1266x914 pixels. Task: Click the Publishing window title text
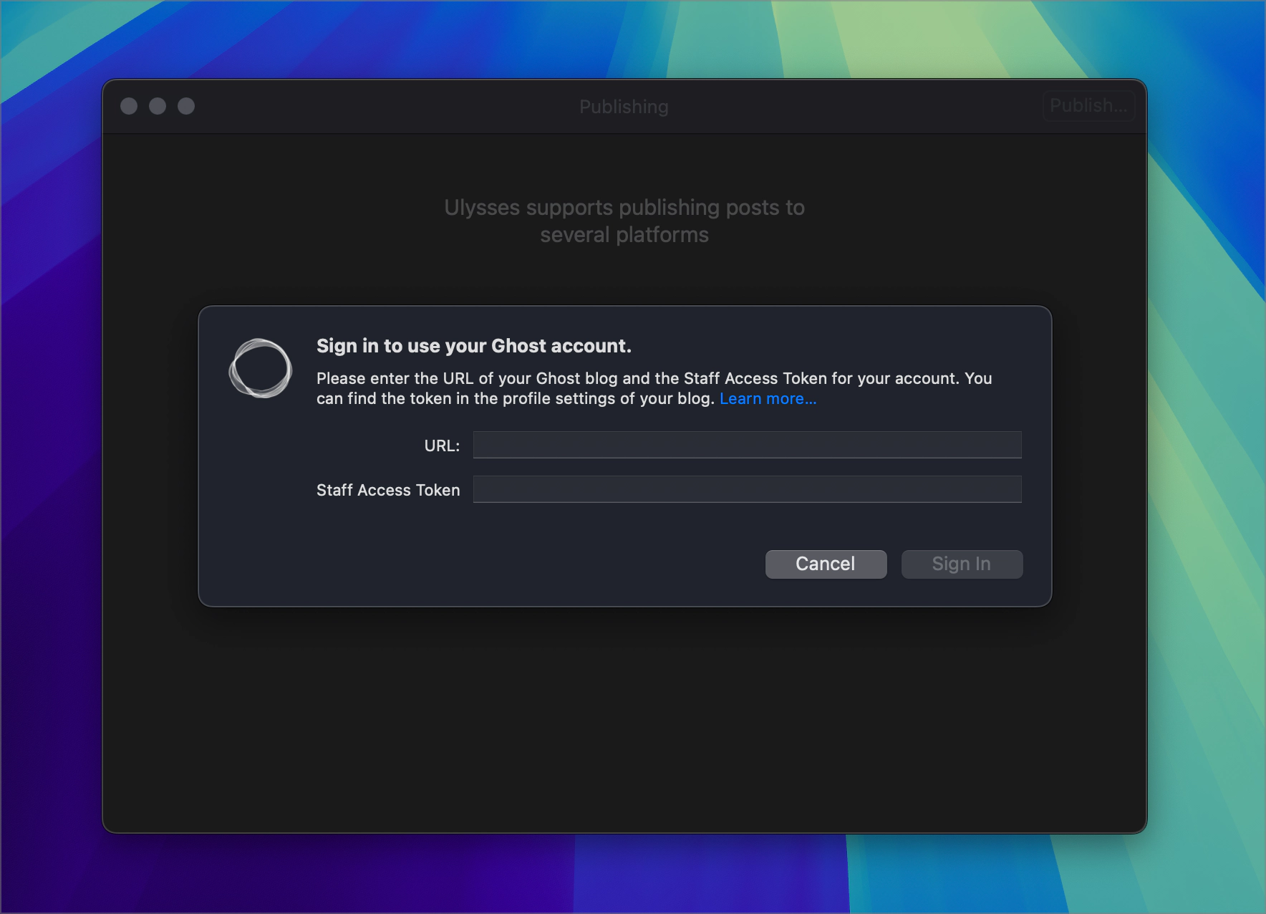624,107
